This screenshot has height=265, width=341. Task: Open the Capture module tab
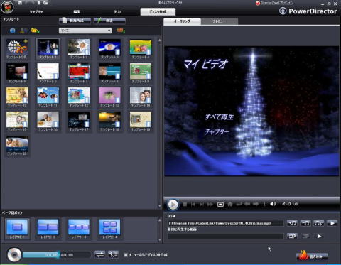[36, 11]
